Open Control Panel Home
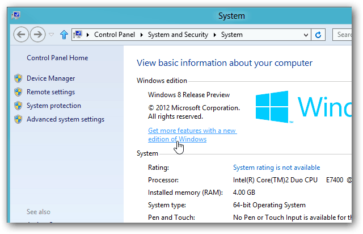Viewport: 363px width, 234px height. coord(57,58)
